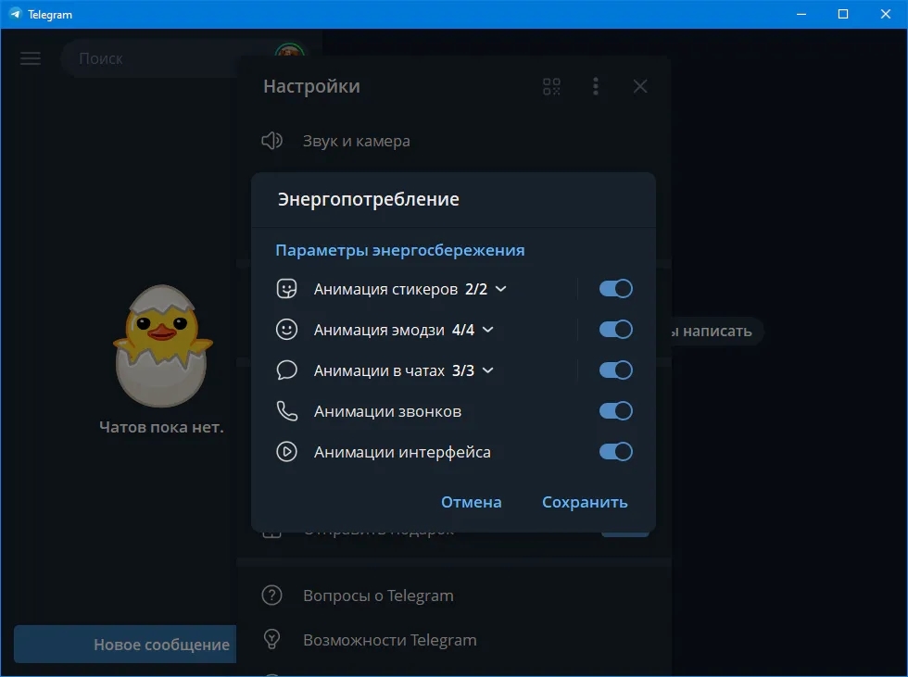Viewport: 908px width, 677px height.
Task: Maximize the Telegram window
Action: pyautogui.click(x=843, y=14)
